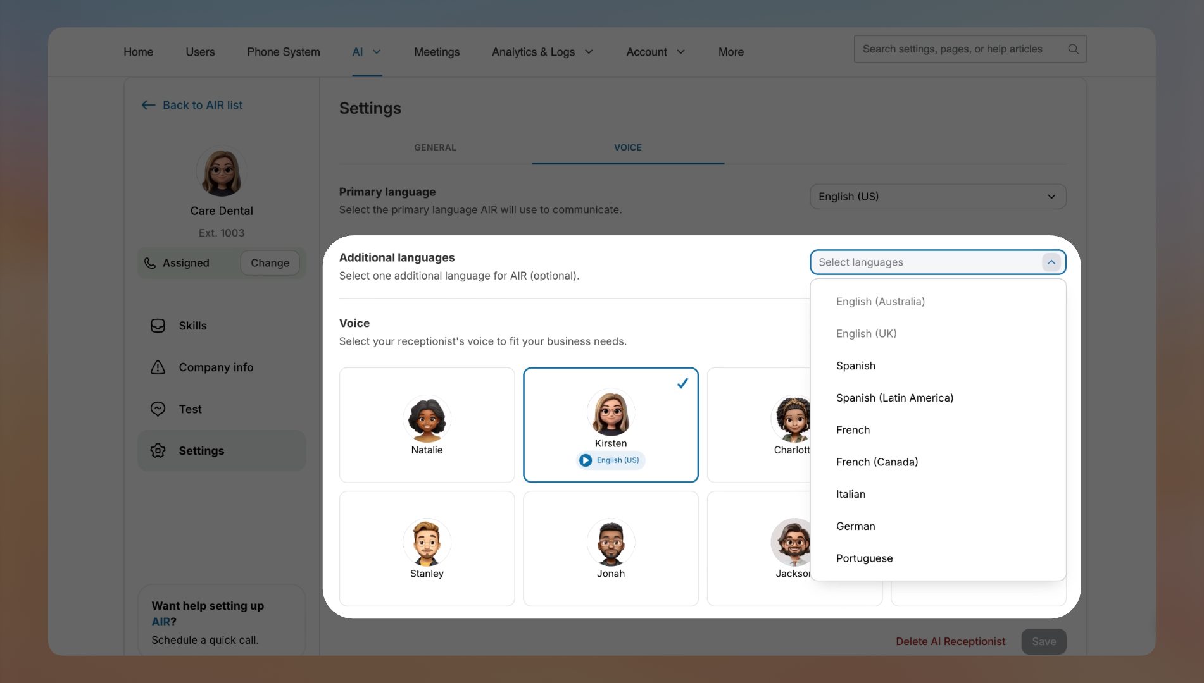The image size is (1204, 683).
Task: Open the Meetings menu item
Action: (x=437, y=52)
